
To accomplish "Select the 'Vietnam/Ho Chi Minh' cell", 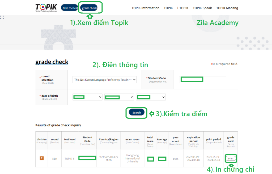I will click(x=109, y=158).
